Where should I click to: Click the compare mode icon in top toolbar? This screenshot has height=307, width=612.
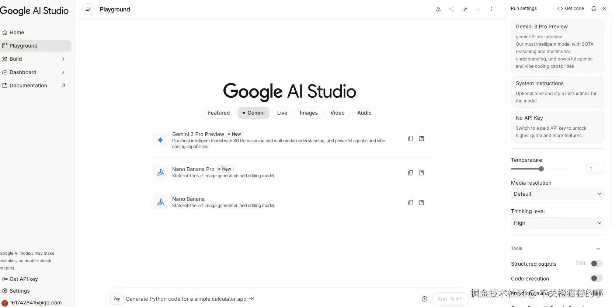tap(465, 9)
